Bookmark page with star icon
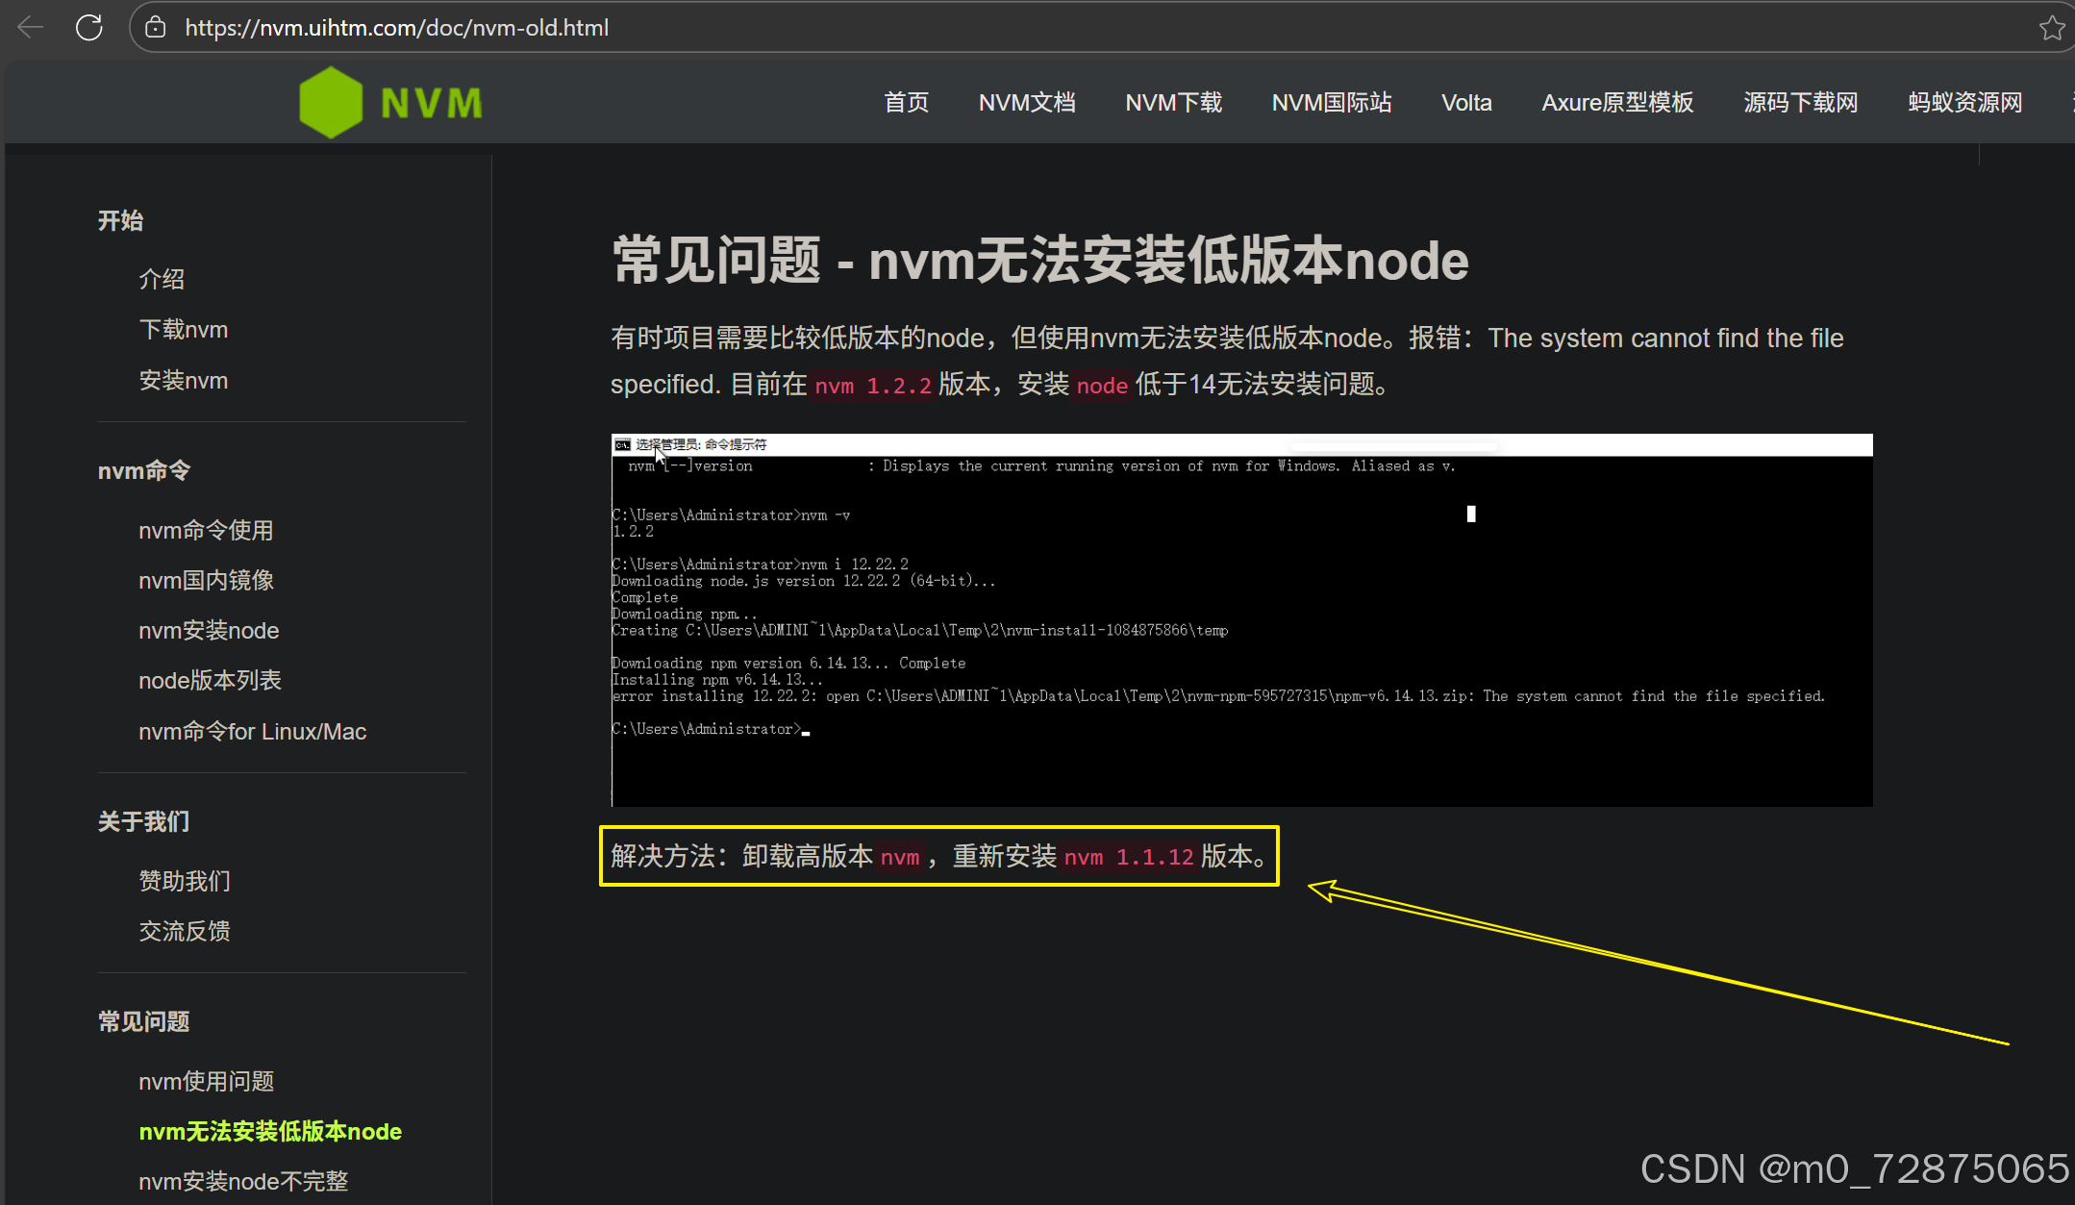Image resolution: width=2075 pixels, height=1205 pixels. pos(2051,27)
